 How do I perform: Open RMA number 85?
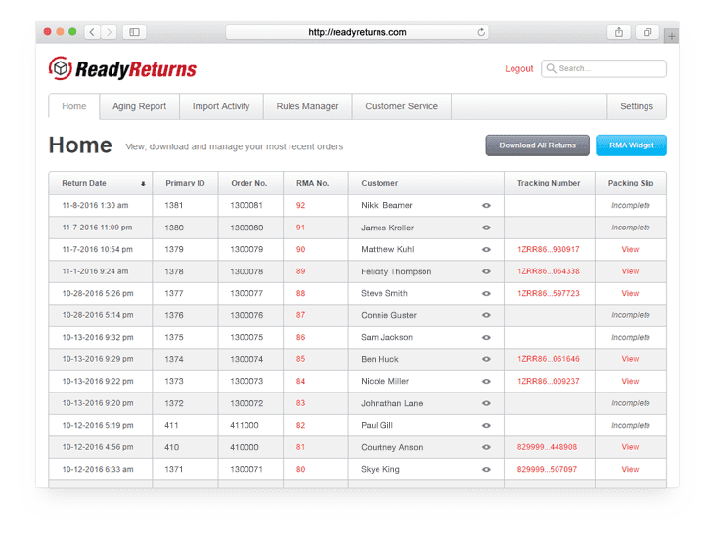pos(300,359)
